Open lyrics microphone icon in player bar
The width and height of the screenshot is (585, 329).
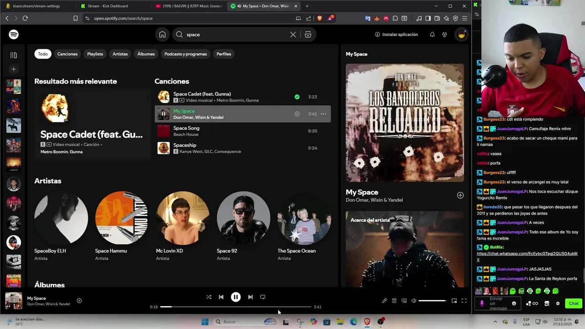coord(384,301)
